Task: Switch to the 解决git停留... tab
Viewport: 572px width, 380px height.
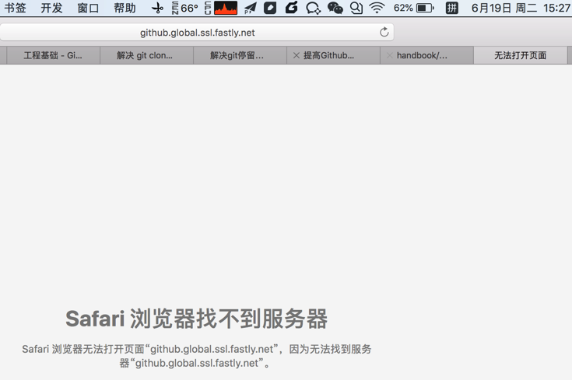Action: click(240, 55)
